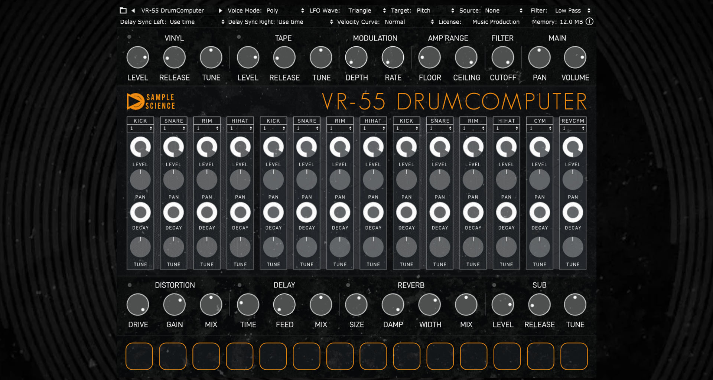This screenshot has width=713, height=380.
Task: Open the info icon next to Memory
Action: [589, 22]
